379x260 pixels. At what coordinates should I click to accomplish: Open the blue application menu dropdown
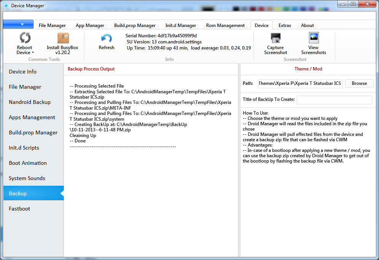point(18,24)
